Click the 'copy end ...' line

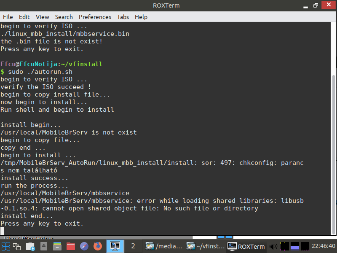click(23, 148)
